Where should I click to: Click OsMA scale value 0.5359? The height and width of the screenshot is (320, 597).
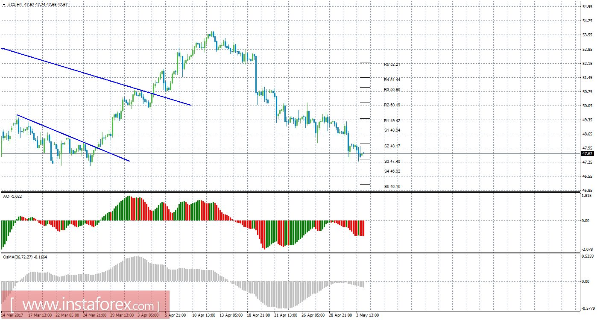[x=588, y=256]
